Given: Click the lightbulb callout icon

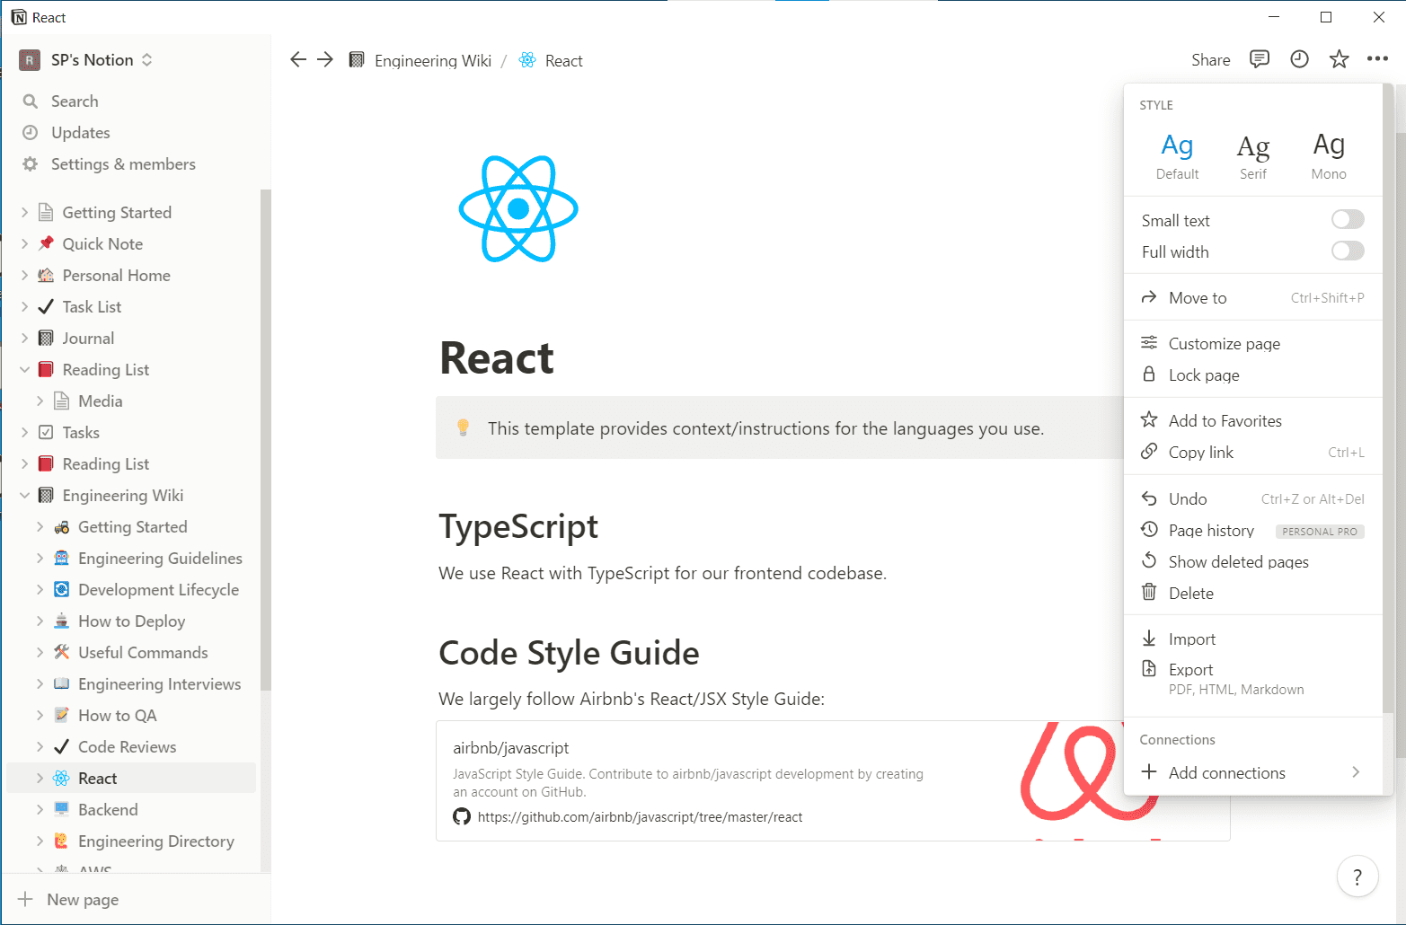Looking at the screenshot, I should pyautogui.click(x=463, y=427).
